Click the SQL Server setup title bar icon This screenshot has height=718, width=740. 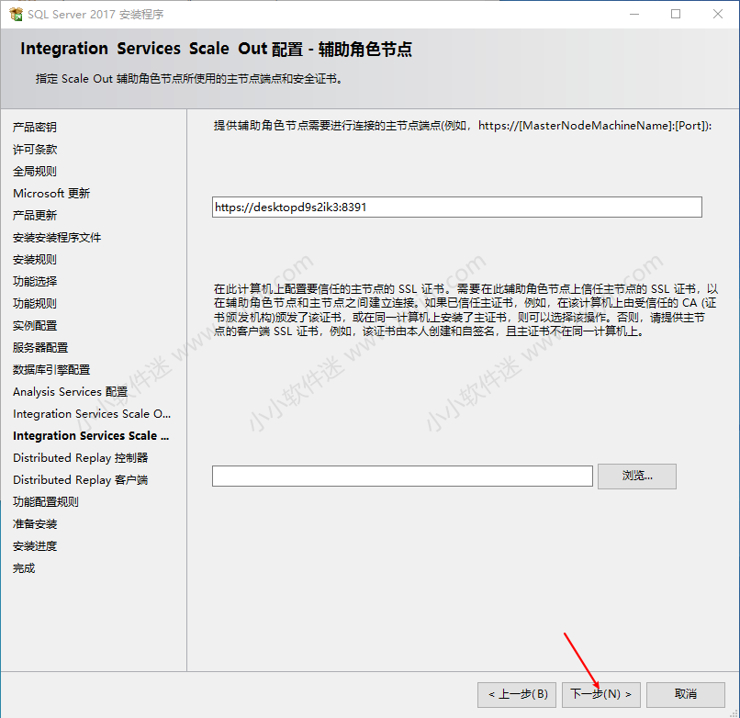[x=16, y=14]
